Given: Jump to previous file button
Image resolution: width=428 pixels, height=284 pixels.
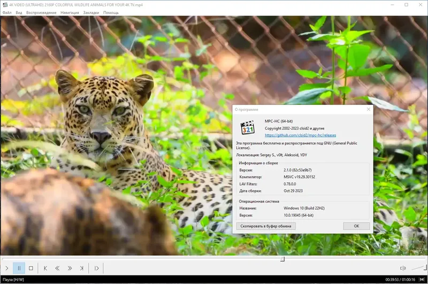Looking at the screenshot, I should coord(45,268).
